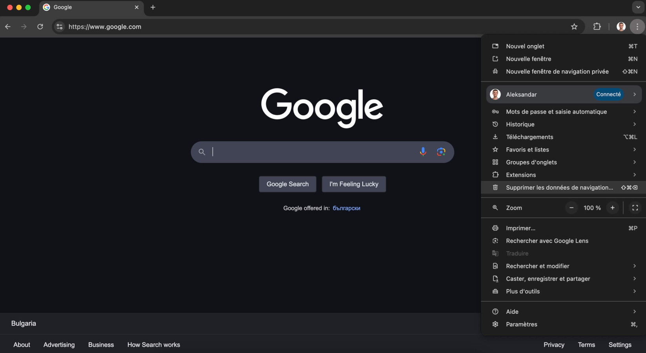Screen dimensions: 646x353
Task: Click the address bar URL
Action: coord(105,27)
